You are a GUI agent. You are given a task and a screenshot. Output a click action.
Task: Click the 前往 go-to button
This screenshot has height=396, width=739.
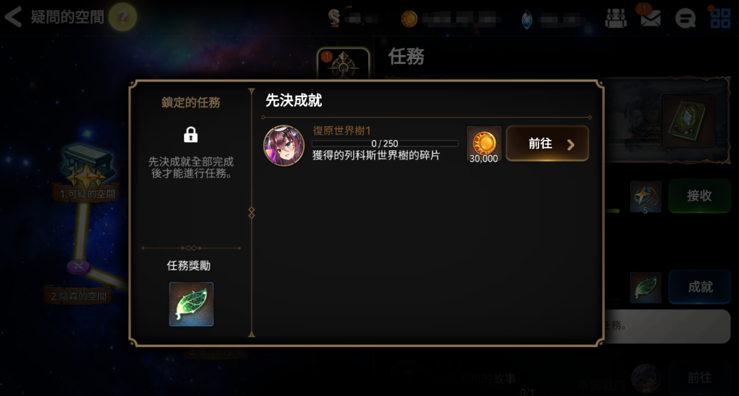pyautogui.click(x=547, y=143)
